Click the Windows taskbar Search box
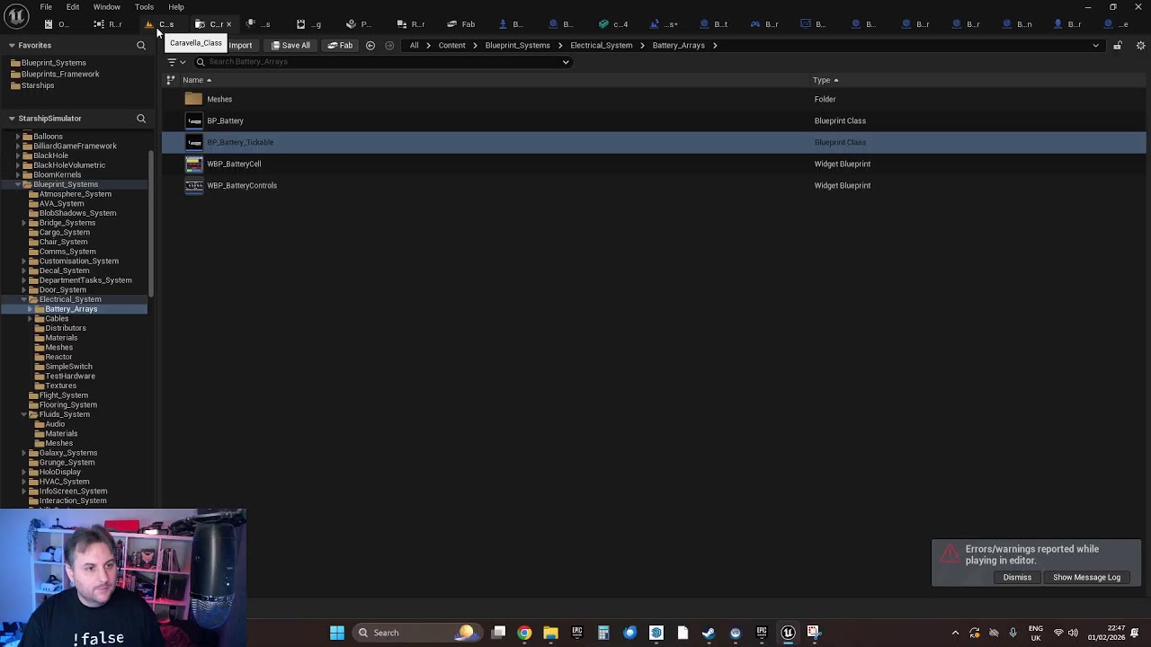 [417, 633]
